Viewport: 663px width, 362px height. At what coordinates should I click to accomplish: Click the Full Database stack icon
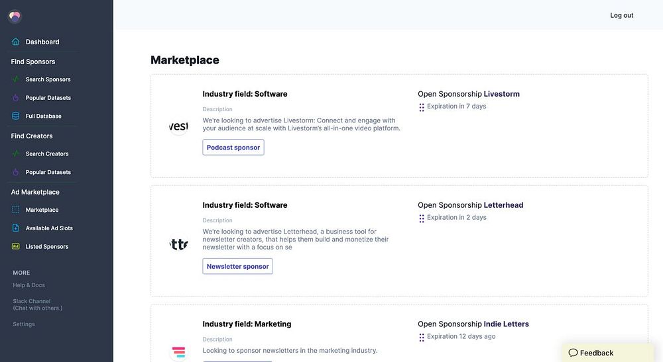(x=16, y=116)
